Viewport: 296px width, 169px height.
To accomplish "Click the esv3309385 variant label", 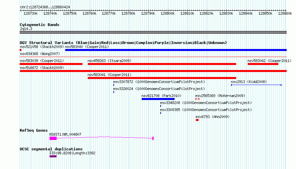I will pos(206,110).
